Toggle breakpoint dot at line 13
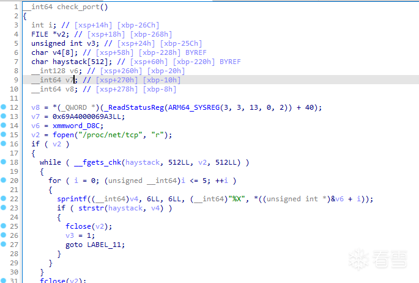This screenshot has height=283, width=419. pos(3,116)
